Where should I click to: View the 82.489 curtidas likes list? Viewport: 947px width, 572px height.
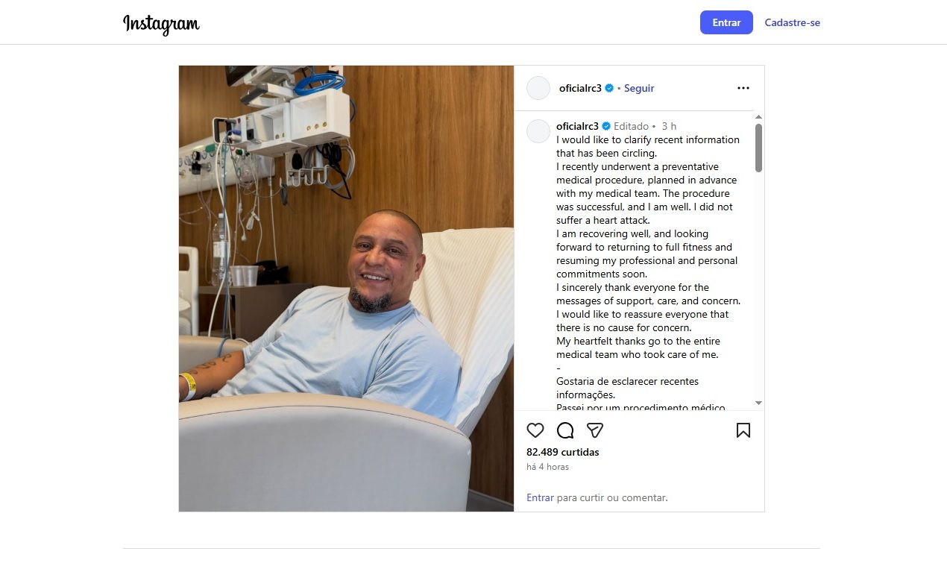click(562, 452)
